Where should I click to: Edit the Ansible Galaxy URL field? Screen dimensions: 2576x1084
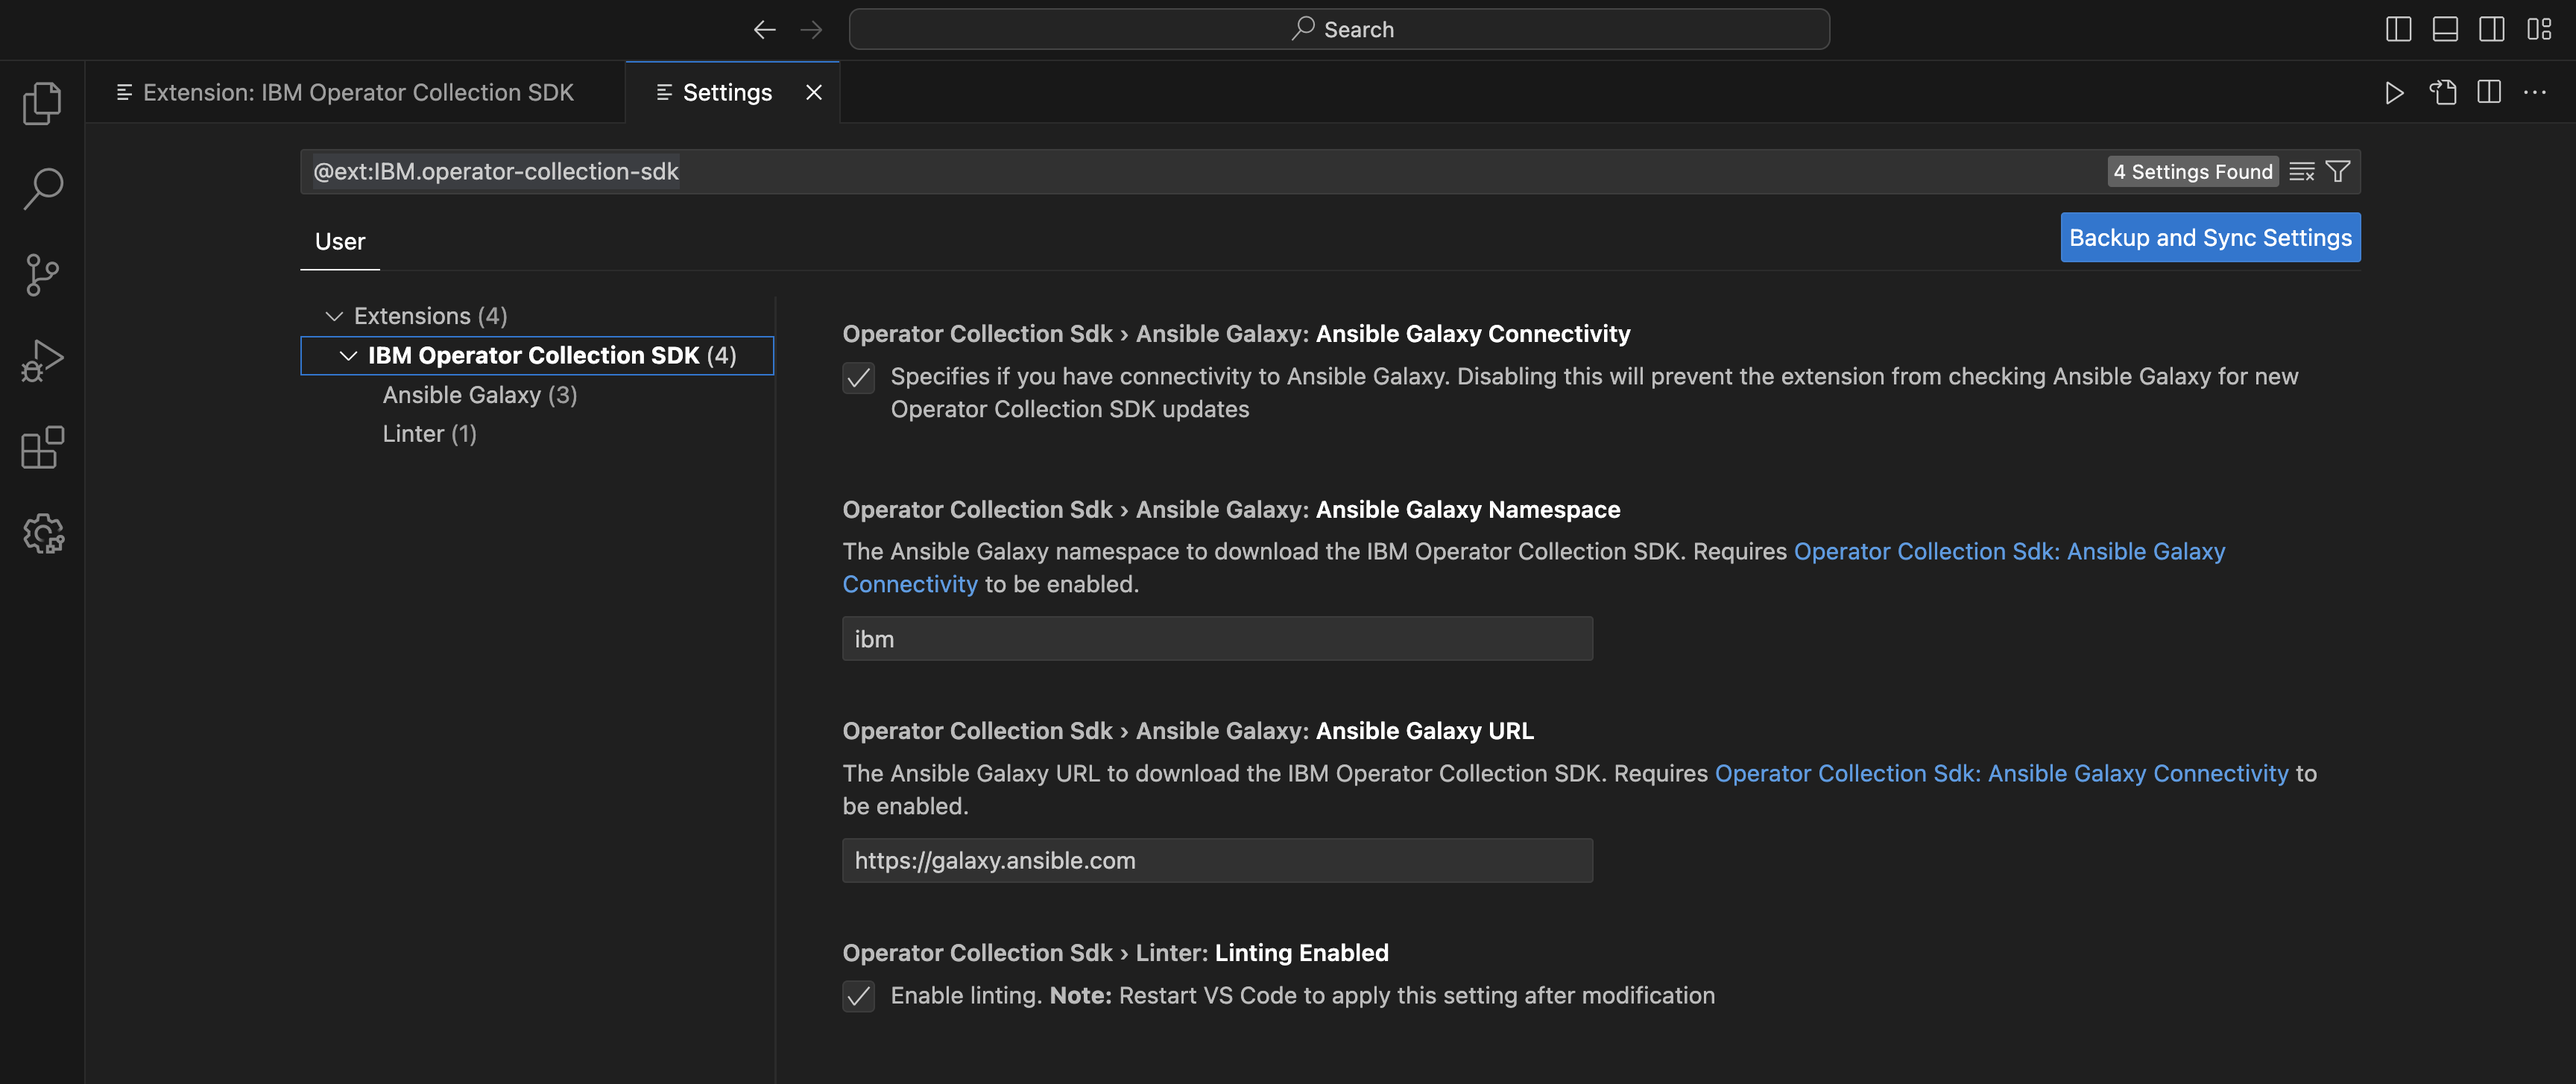coord(1217,861)
